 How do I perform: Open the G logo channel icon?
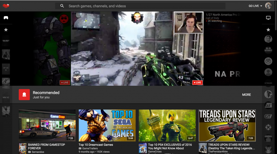pyautogui.click(x=268, y=94)
